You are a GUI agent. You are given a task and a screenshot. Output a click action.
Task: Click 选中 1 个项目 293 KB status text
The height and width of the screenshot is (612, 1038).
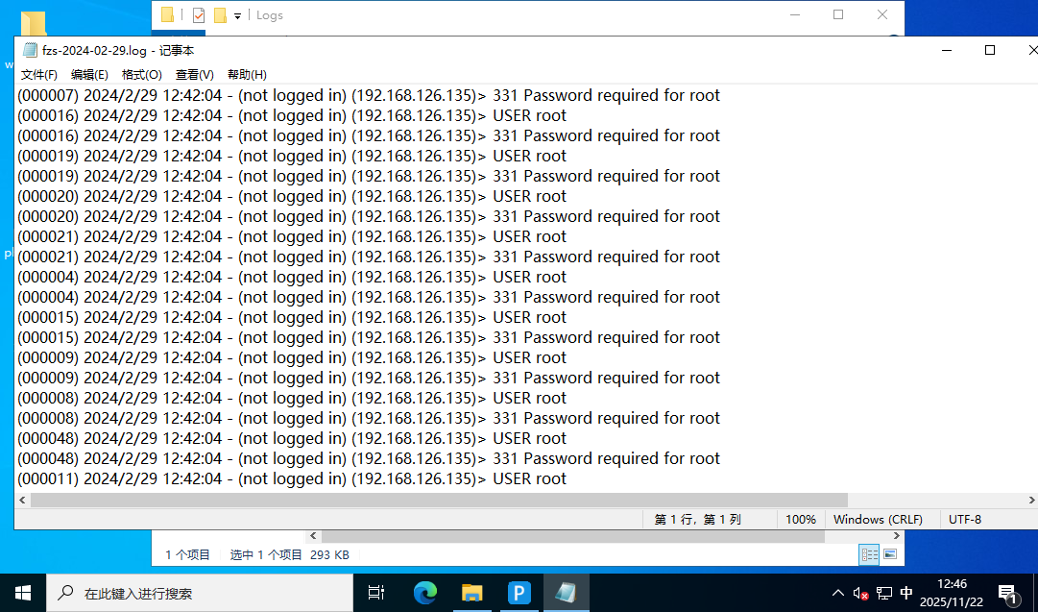click(x=289, y=555)
